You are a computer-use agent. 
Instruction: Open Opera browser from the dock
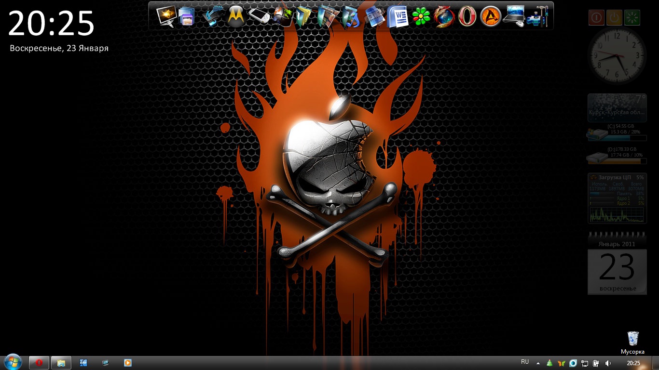point(467,16)
